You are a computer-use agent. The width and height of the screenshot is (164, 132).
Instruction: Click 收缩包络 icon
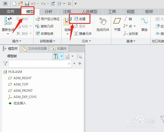[37, 34]
